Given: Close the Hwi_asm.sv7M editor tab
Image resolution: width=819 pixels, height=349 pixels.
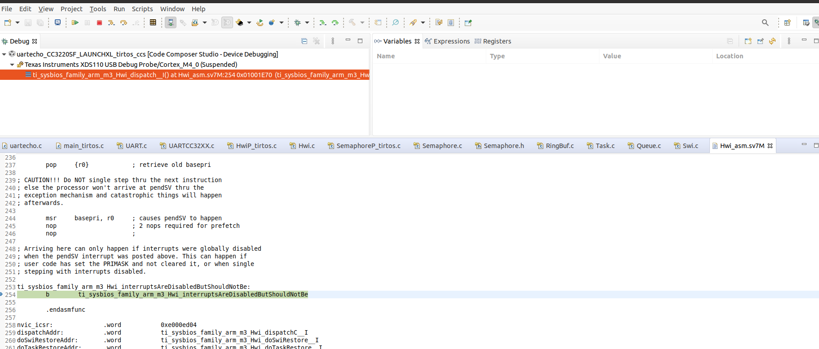Looking at the screenshot, I should [770, 146].
